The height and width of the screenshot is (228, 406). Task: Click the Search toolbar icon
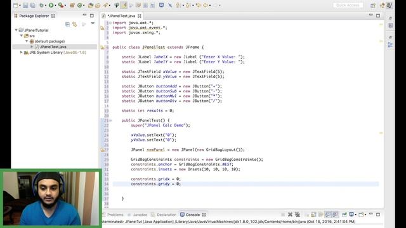coord(105,5)
